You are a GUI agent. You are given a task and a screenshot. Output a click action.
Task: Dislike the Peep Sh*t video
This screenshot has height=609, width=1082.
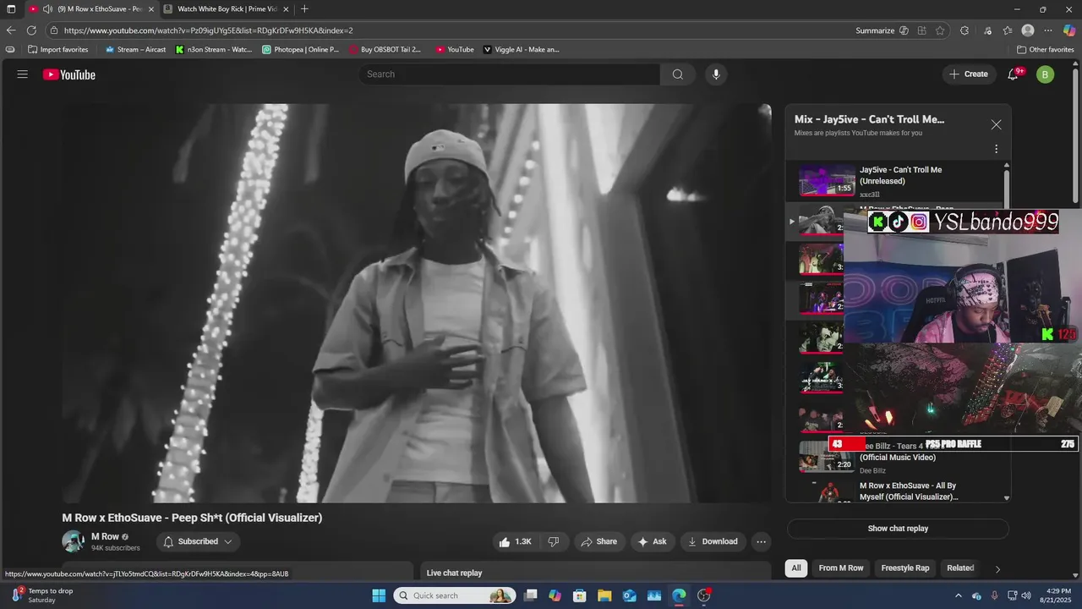point(554,541)
